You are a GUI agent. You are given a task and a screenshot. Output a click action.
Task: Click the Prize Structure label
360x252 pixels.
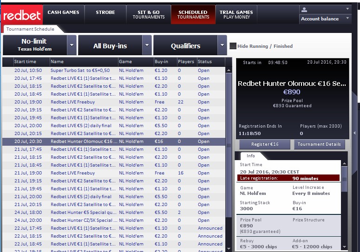click(308, 220)
